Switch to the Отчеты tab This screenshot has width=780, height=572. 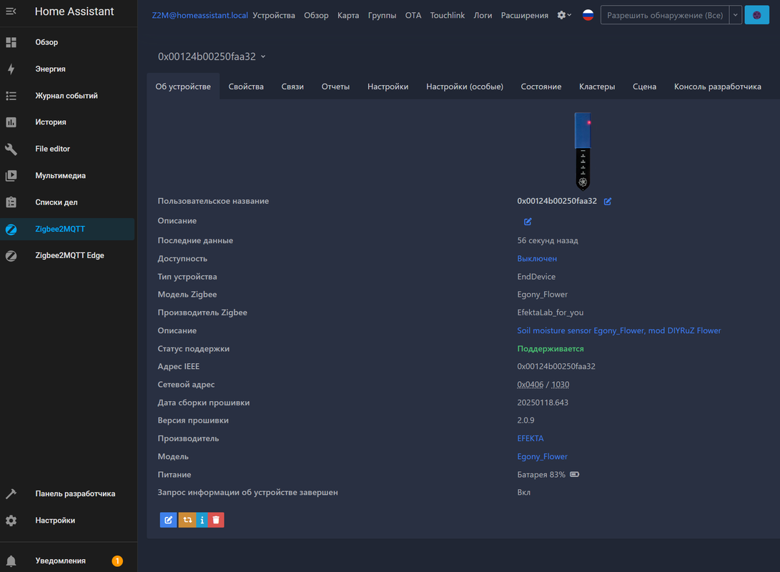coord(335,87)
